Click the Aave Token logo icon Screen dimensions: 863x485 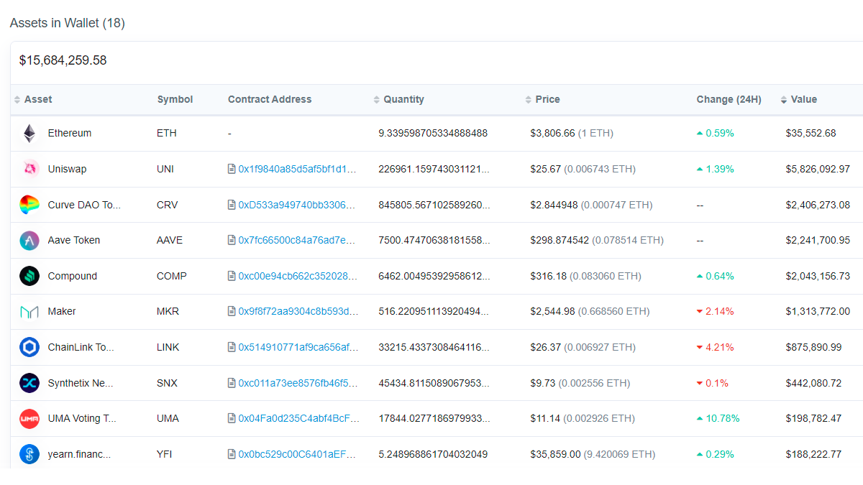pos(29,240)
